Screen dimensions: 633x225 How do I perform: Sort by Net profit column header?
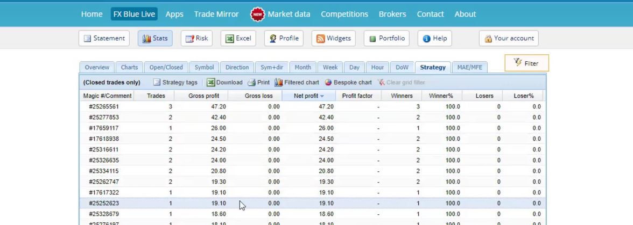[x=307, y=96]
